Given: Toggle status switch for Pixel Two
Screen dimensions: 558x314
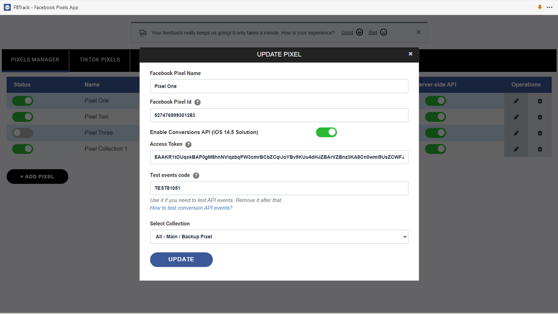Looking at the screenshot, I should click(x=23, y=117).
